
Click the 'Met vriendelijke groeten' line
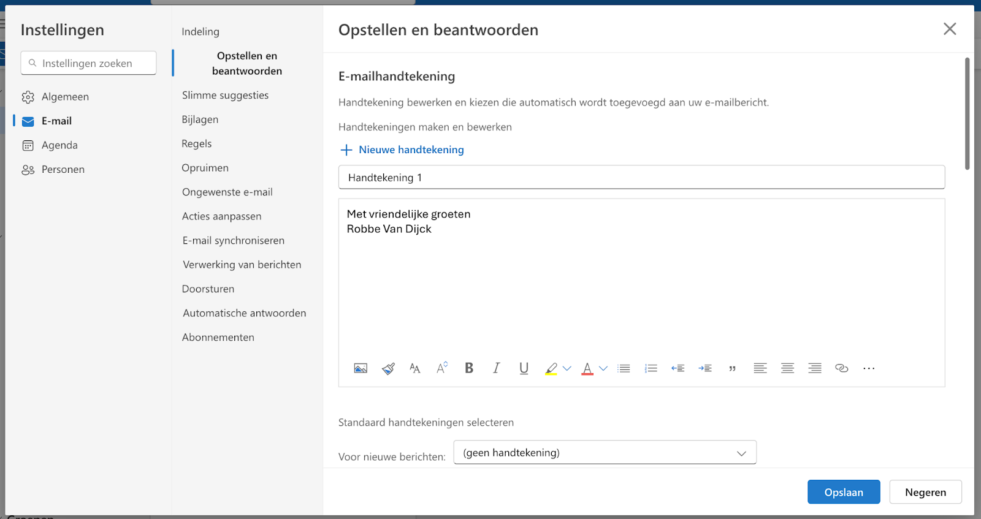click(408, 214)
